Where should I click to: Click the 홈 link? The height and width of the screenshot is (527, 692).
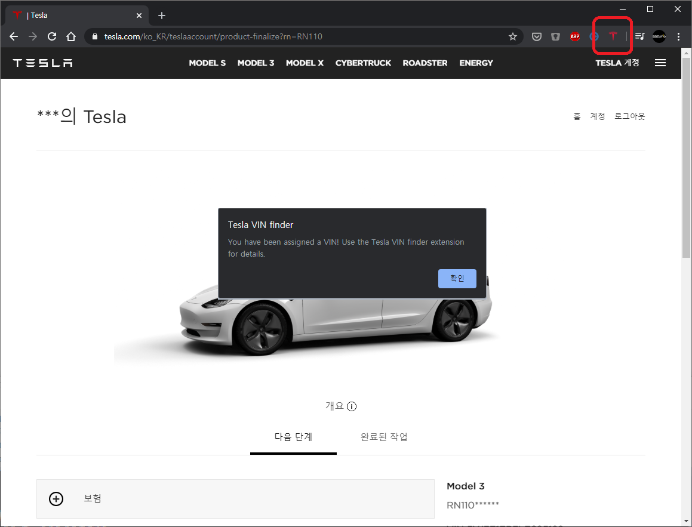577,116
